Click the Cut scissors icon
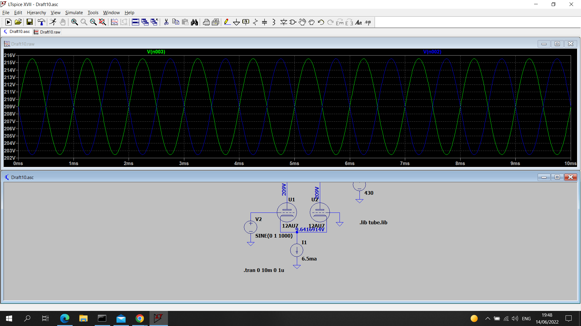 pyautogui.click(x=166, y=22)
